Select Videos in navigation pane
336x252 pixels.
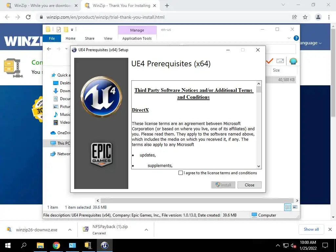[62, 122]
